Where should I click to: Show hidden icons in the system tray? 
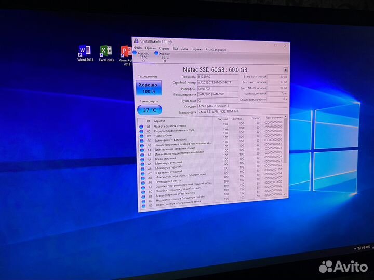point(355,249)
